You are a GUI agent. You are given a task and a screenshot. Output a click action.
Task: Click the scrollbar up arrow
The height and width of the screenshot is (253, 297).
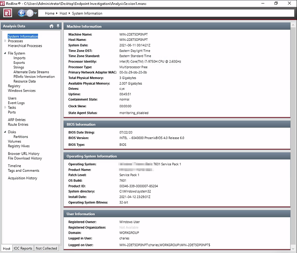point(293,25)
